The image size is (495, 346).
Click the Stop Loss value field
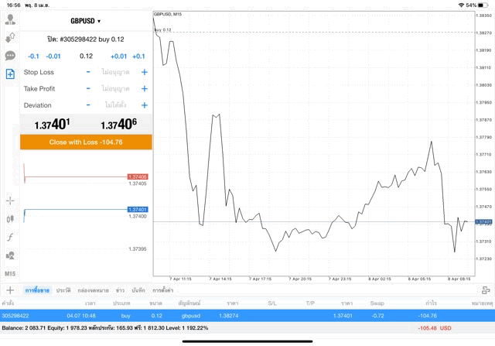pyautogui.click(x=115, y=72)
